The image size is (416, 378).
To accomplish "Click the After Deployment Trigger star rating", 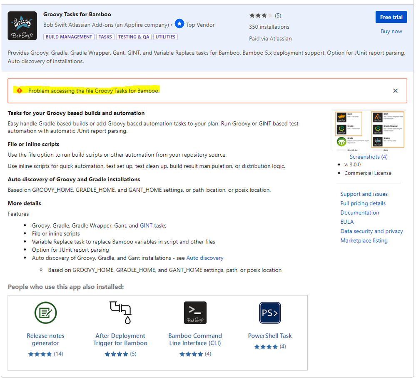I will coord(116,354).
